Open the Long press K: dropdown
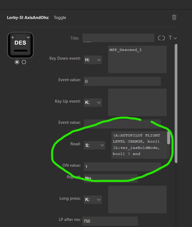The height and width of the screenshot is (227, 192). [93, 200]
